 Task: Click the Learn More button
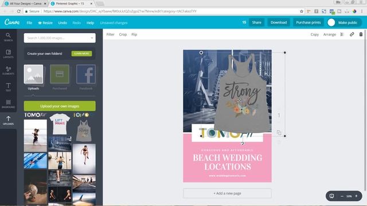pos(81,53)
